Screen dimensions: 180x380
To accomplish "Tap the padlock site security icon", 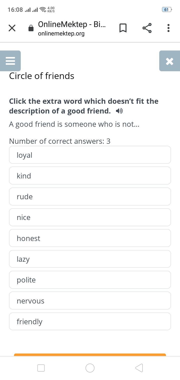I will pyautogui.click(x=31, y=28).
